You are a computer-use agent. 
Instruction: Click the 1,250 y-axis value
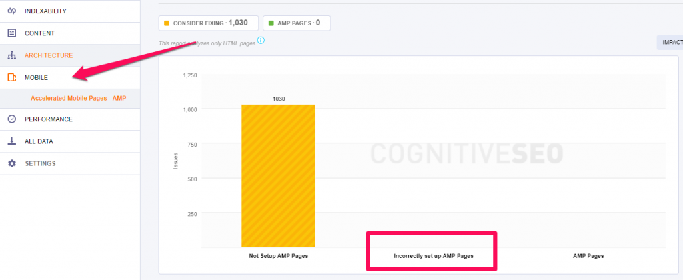[190, 75]
